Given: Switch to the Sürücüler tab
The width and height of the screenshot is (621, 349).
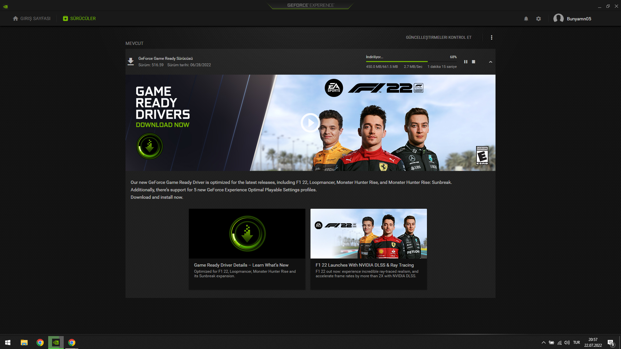Looking at the screenshot, I should click(x=80, y=18).
